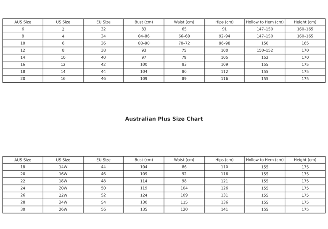Screen dimensions: 328x229
Task: Select the 70–72 waist cell
Action: coord(184,43)
